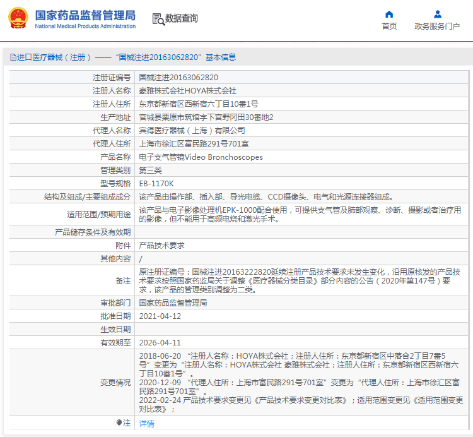Click the 有效期至 row label

[x=115, y=343]
